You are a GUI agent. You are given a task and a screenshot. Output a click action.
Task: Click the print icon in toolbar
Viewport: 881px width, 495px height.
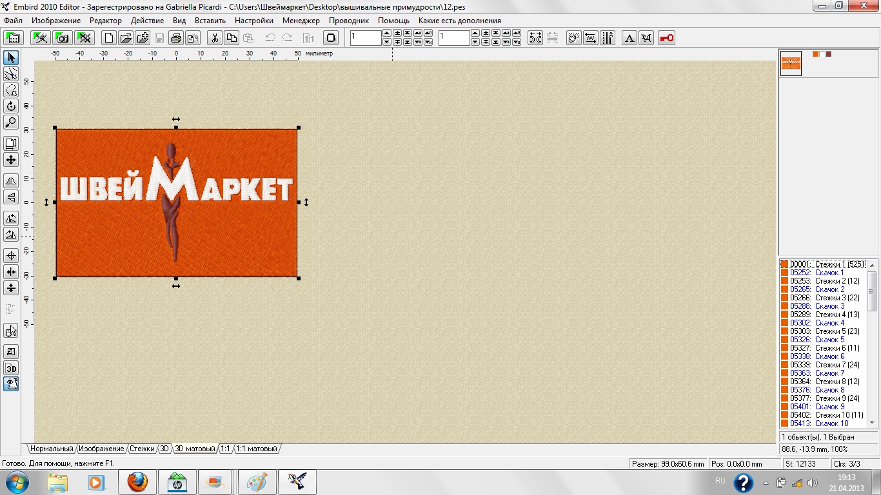click(x=176, y=38)
